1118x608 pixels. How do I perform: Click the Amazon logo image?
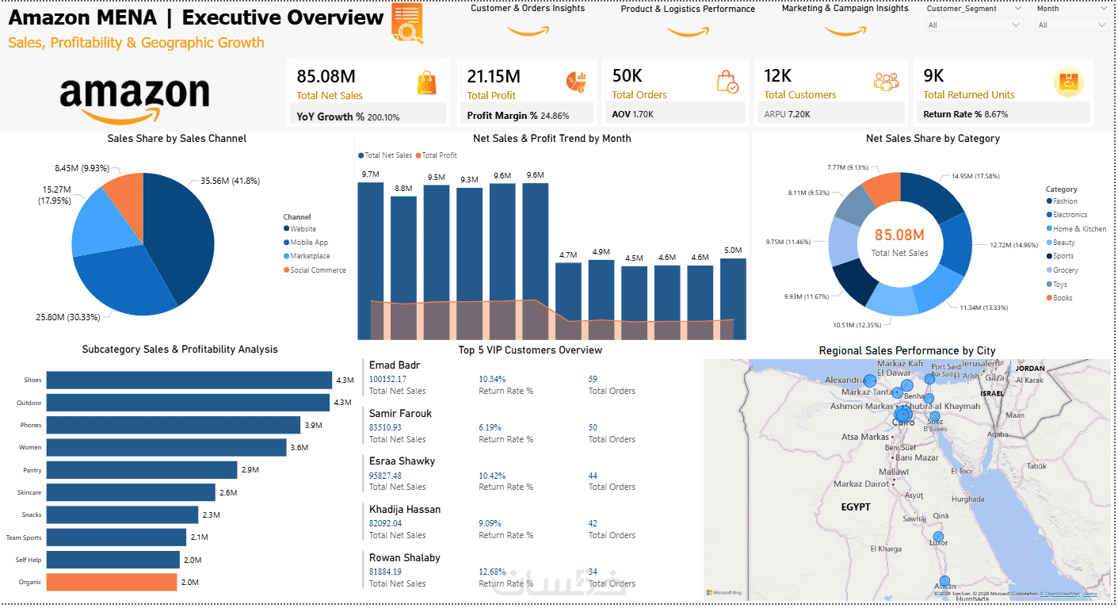point(135,98)
